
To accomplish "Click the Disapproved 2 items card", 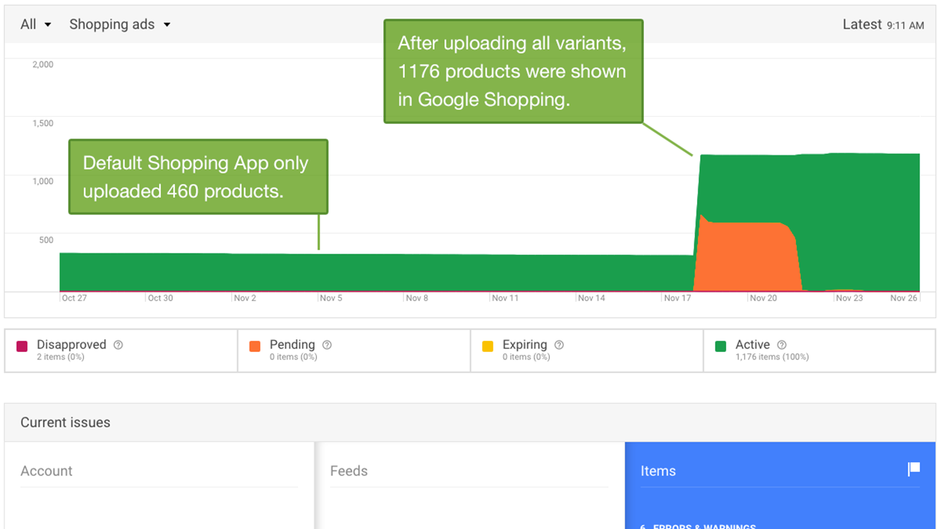I will click(x=121, y=351).
